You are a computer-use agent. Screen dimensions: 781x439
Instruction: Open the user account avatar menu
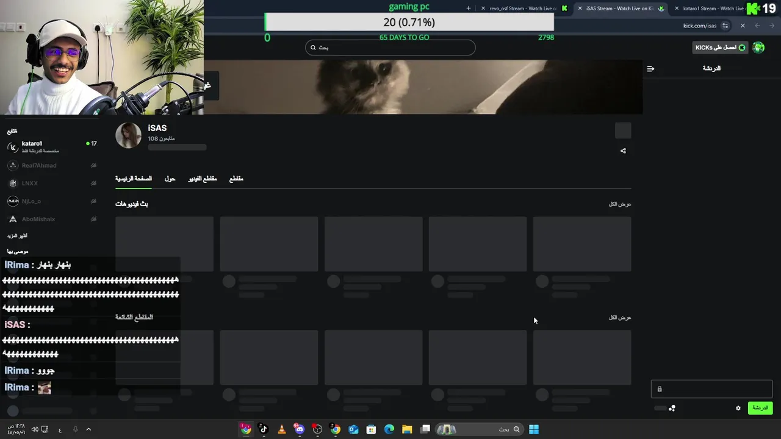click(758, 48)
